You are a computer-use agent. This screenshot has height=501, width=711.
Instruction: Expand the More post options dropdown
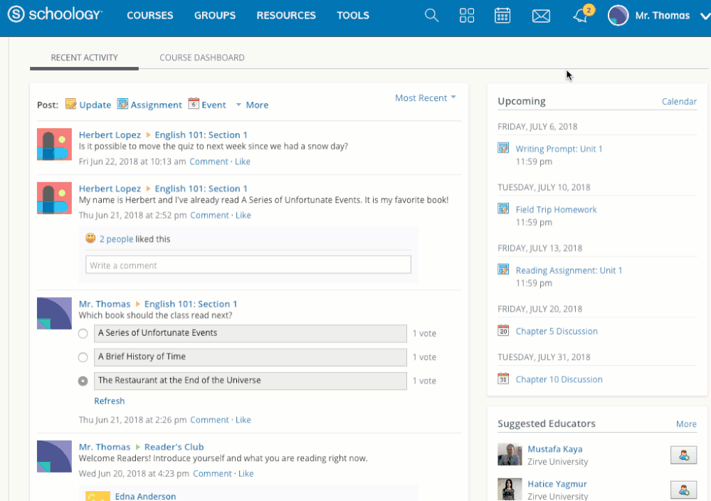coord(253,105)
